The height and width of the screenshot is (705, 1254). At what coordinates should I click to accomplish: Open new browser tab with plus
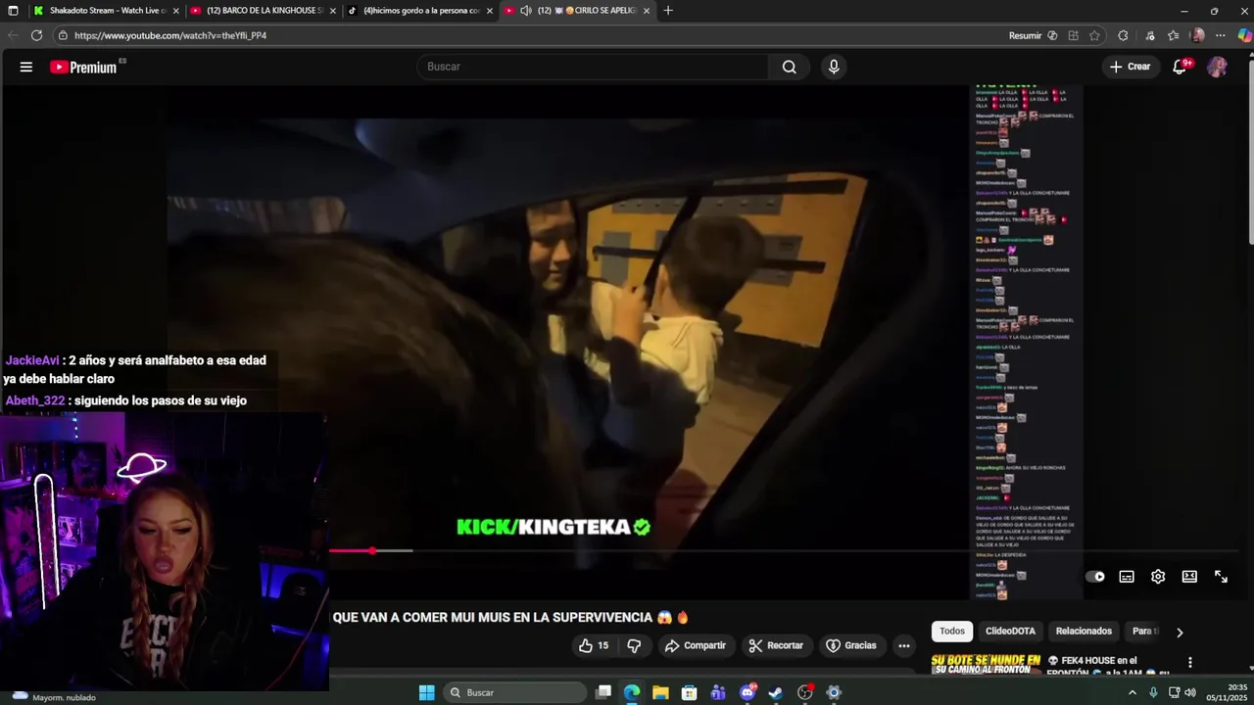point(668,11)
